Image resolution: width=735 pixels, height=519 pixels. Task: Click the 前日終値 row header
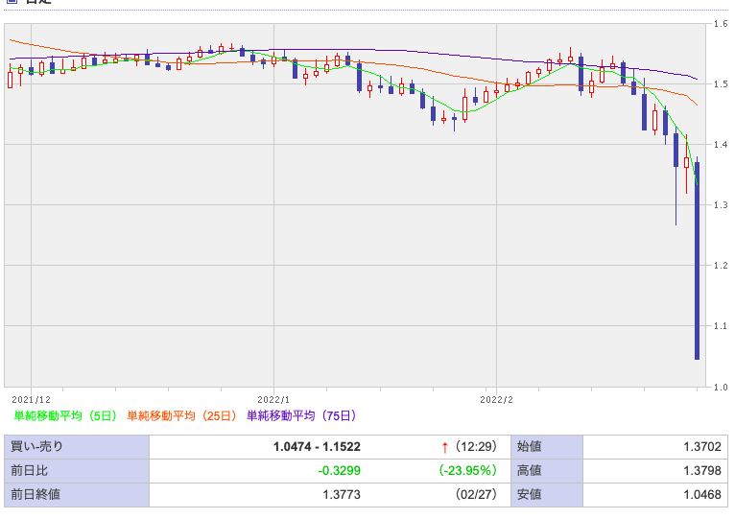77,495
